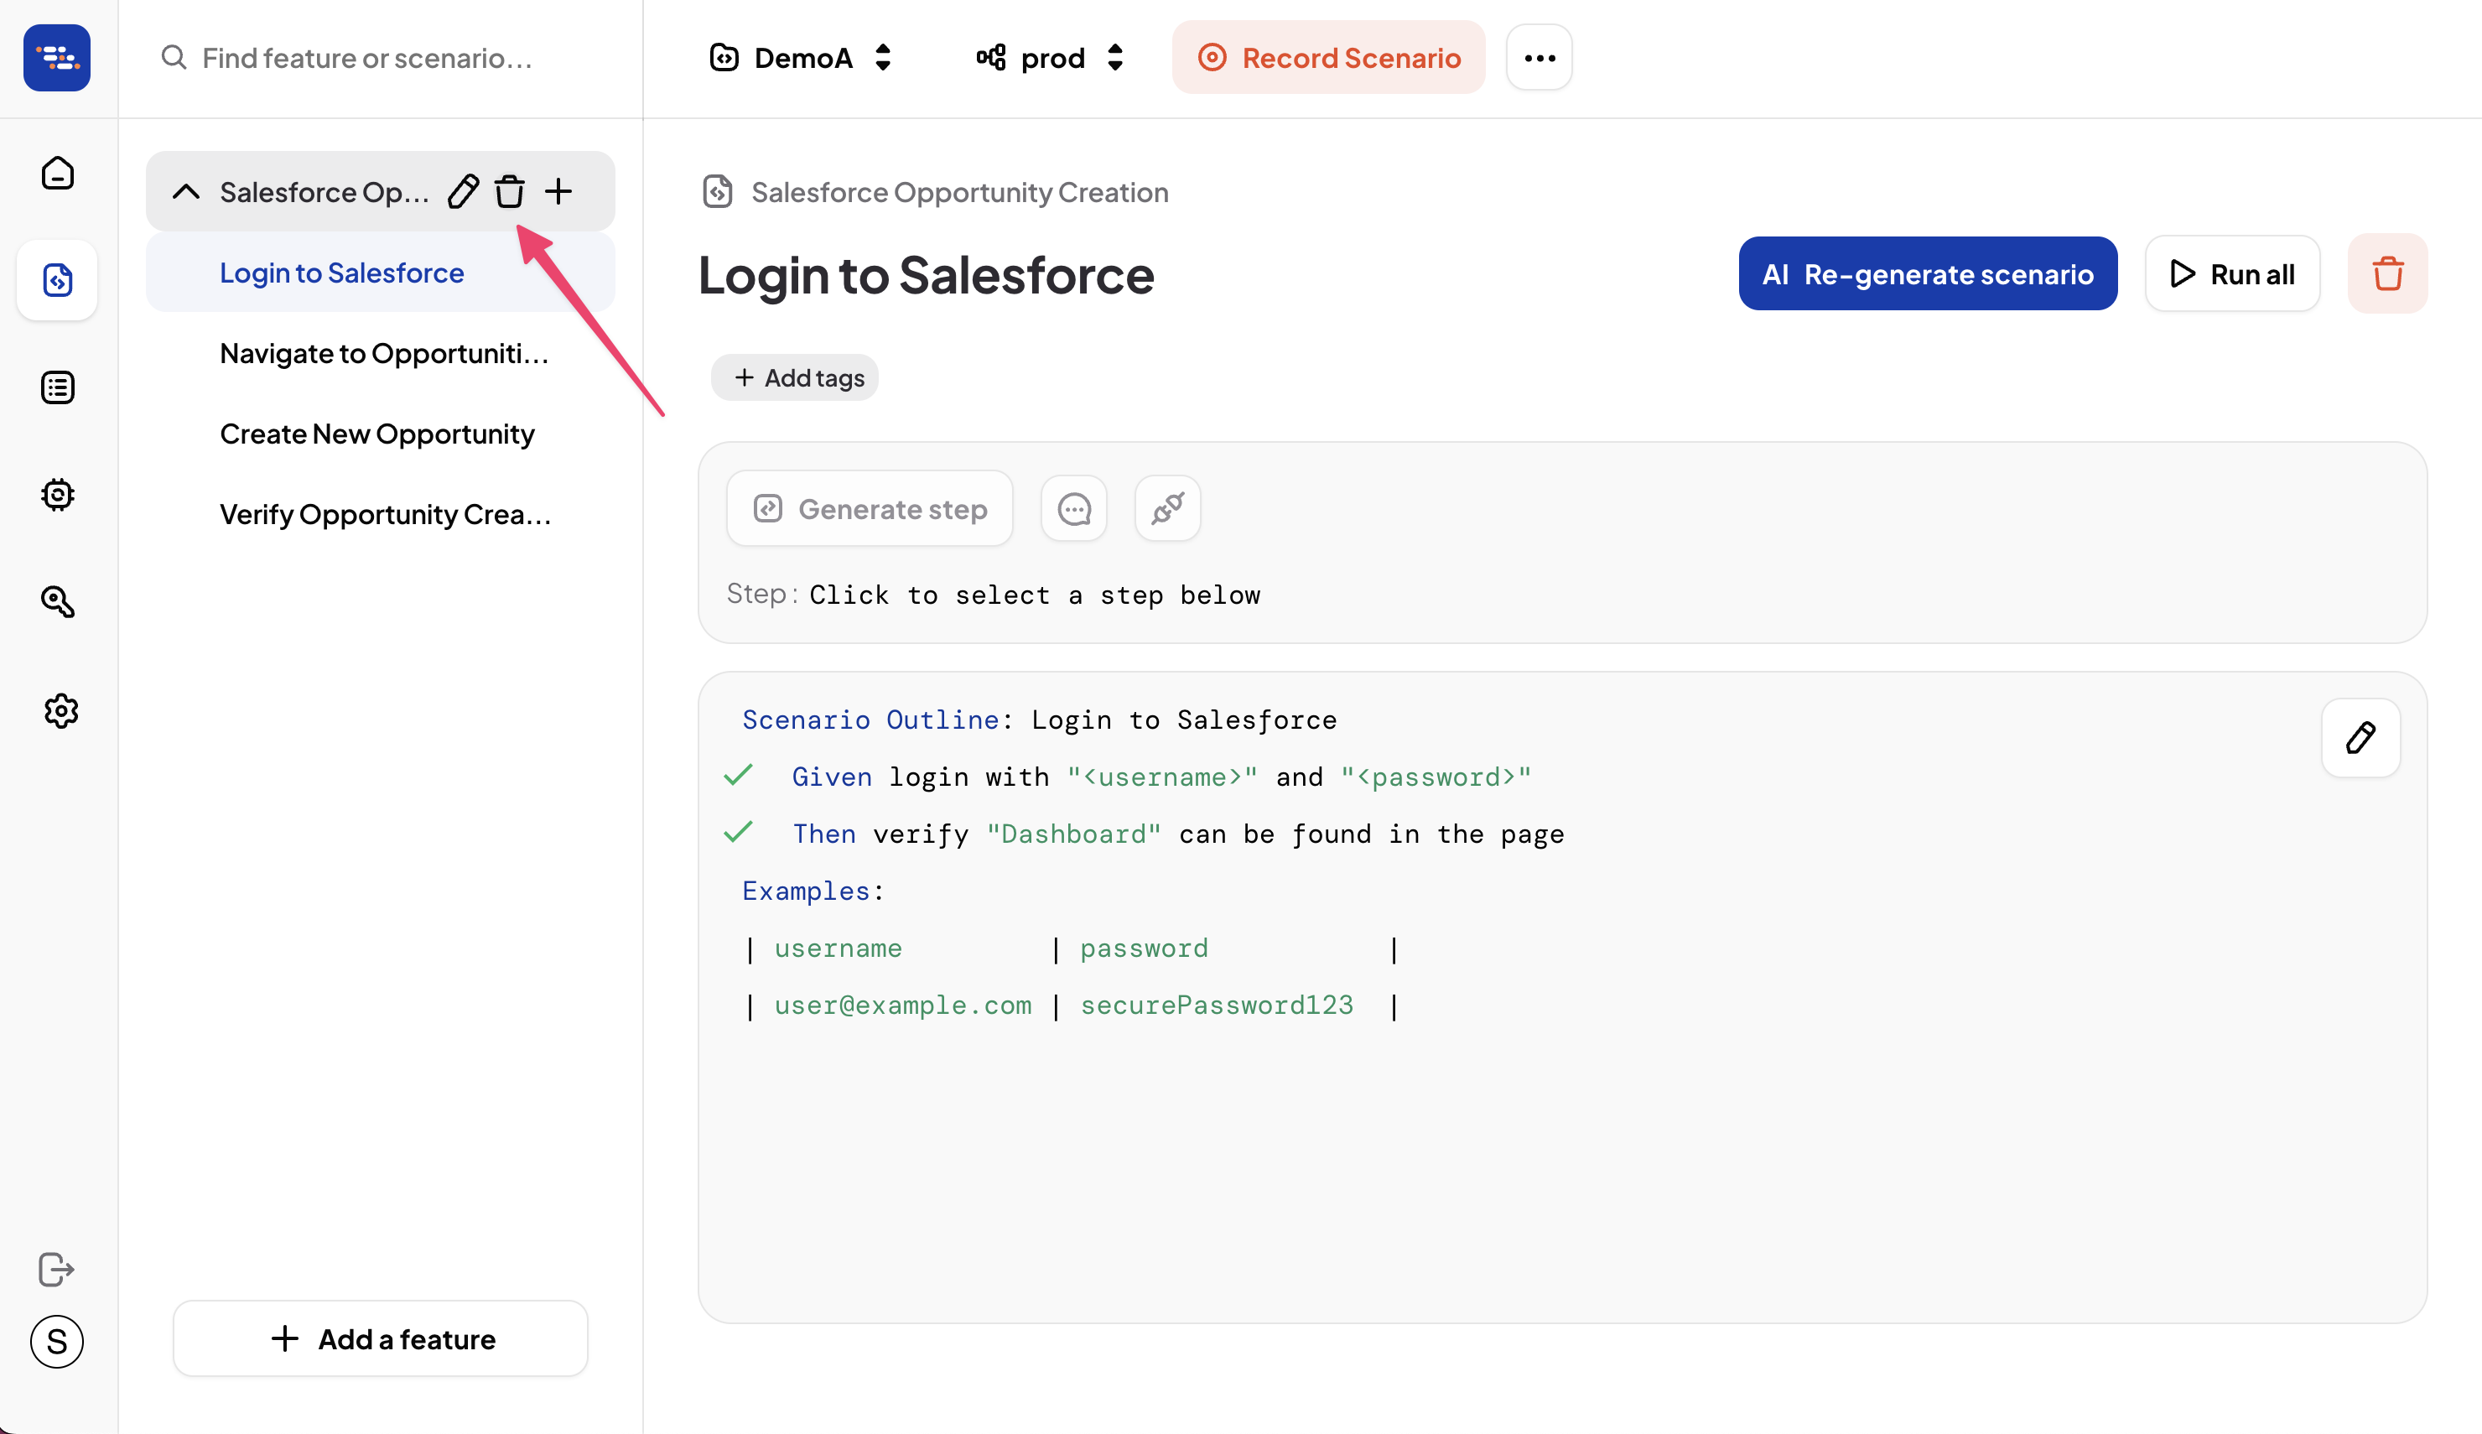Click the search magnifier icon in search bar
2482x1434 pixels.
174,57
